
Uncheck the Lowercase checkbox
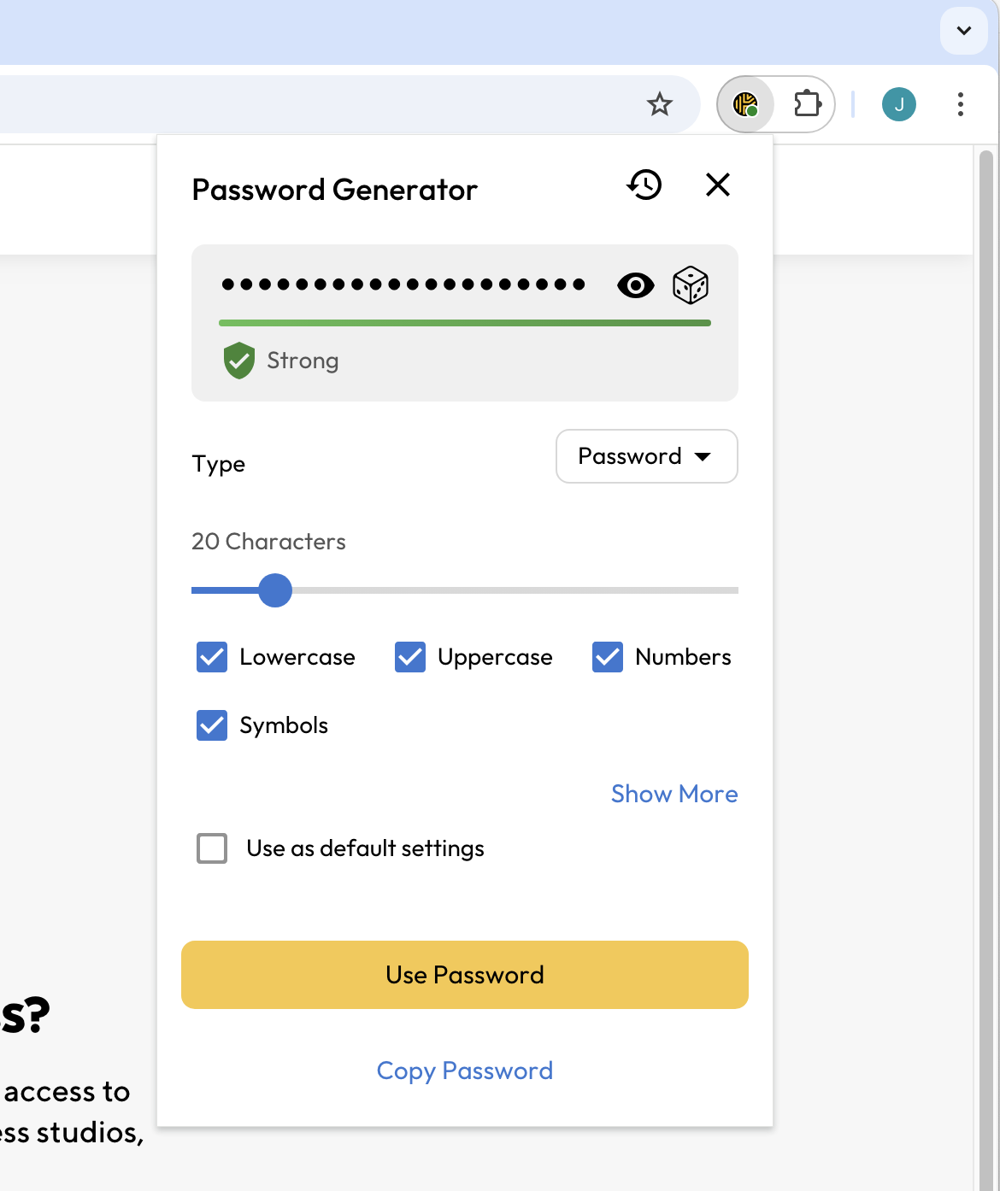pos(212,657)
